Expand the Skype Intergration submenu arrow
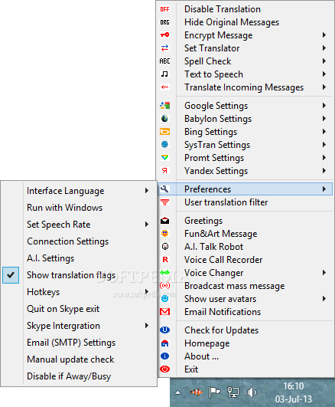Image resolution: width=335 pixels, height=407 pixels. (x=147, y=326)
